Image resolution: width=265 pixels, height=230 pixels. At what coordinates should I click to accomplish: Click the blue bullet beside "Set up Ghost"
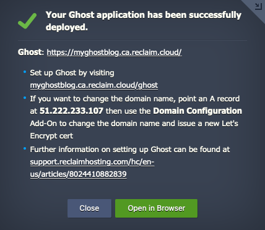pos(25,72)
